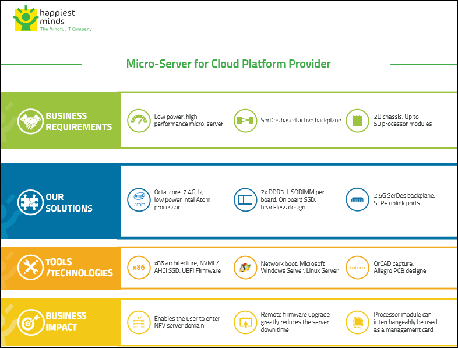Click the processor chip icon in Business Impact
Screen dimensions: 458x348
(x=357, y=322)
